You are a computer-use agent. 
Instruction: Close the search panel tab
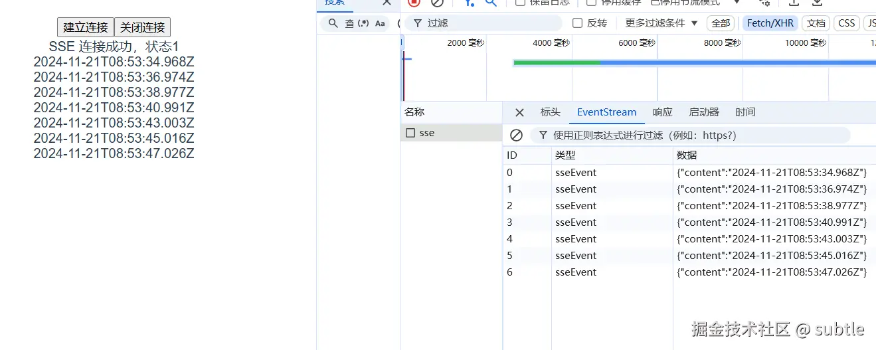387,3
